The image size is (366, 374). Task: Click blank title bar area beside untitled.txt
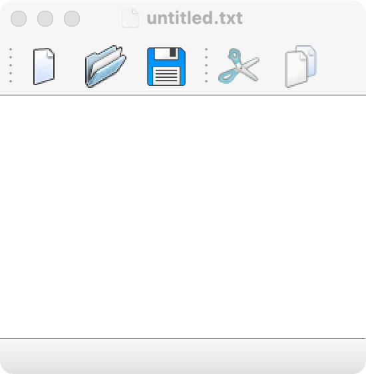click(x=303, y=18)
